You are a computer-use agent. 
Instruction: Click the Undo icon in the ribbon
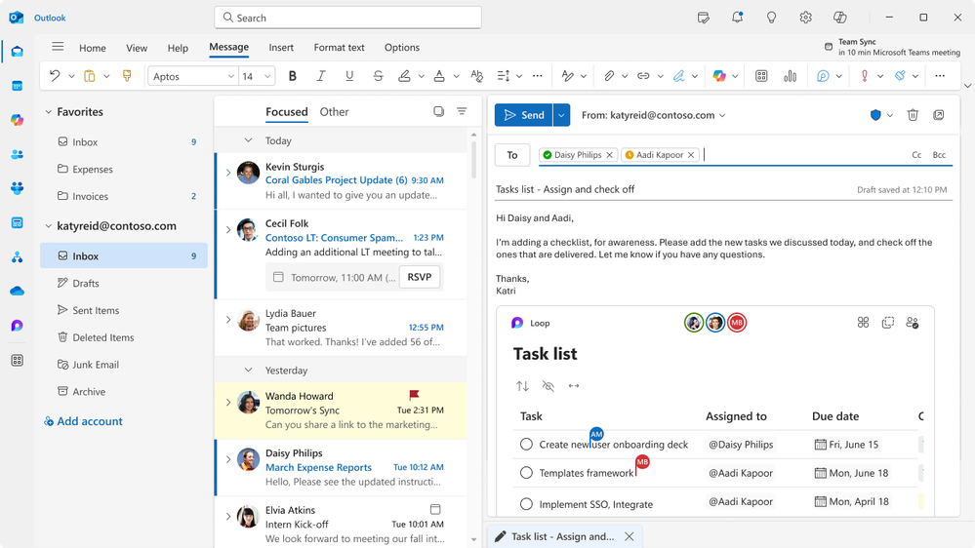coord(55,76)
